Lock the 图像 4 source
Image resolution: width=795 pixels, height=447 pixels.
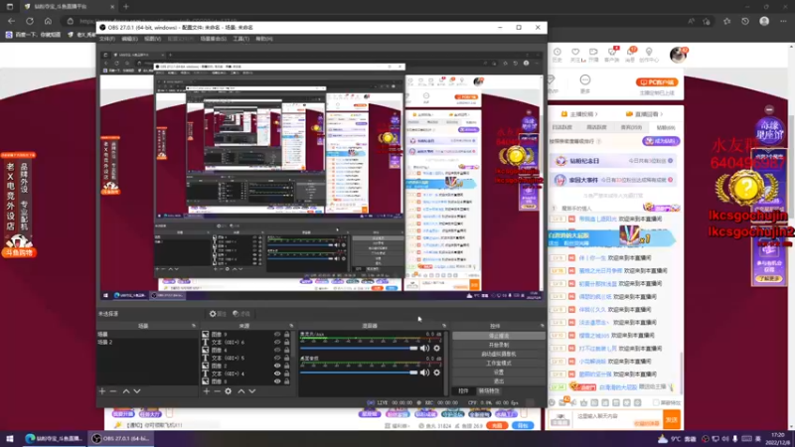[287, 350]
